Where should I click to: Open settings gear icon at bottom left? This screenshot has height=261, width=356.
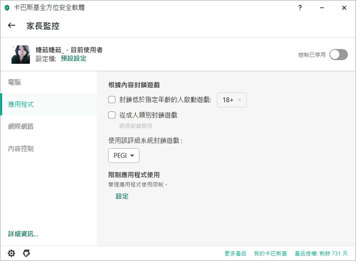(11, 253)
